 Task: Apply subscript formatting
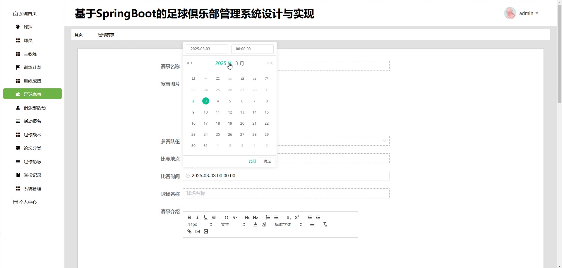pyautogui.click(x=289, y=217)
